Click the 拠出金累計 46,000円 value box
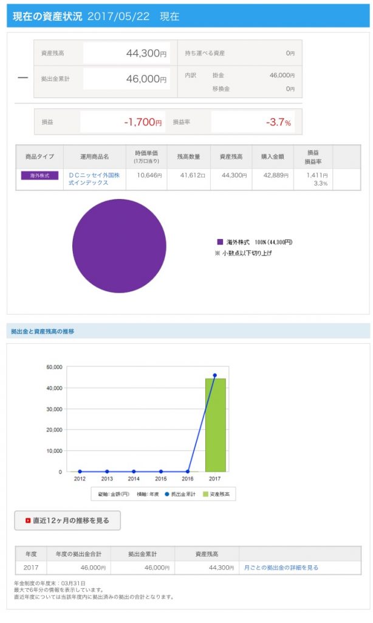 126,79
